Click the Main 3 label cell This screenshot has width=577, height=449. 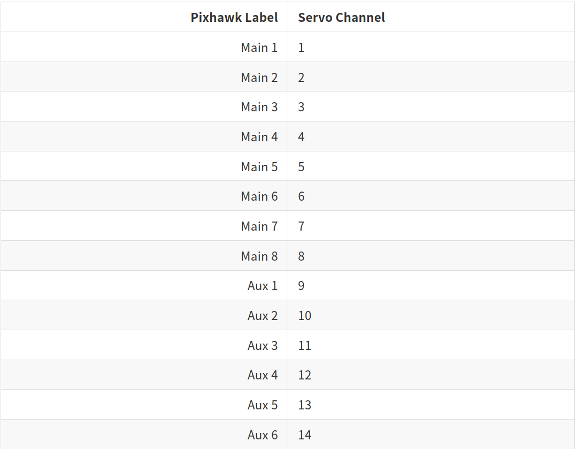(x=259, y=107)
